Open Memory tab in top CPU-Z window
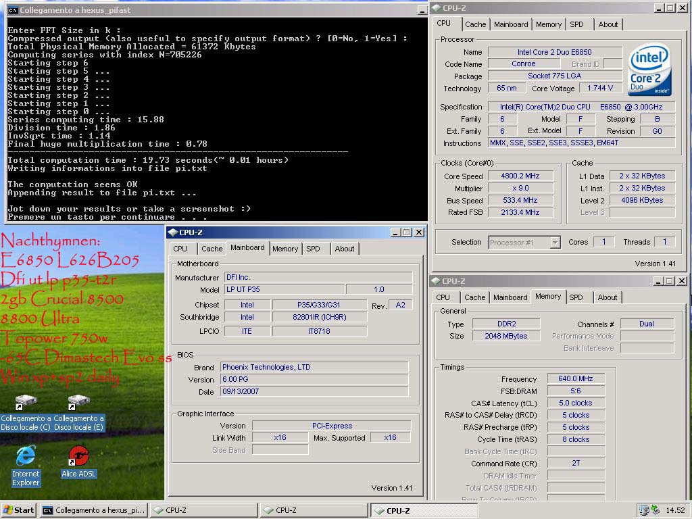Screen dimensions: 692x519 pos(549,25)
